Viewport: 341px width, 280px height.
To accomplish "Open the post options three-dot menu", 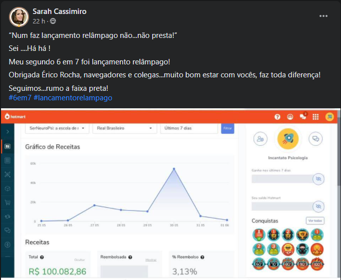I will tap(324, 16).
